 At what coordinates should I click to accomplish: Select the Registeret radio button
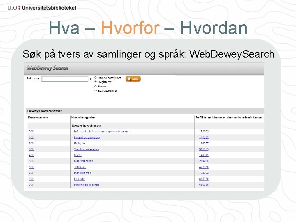(x=96, y=82)
